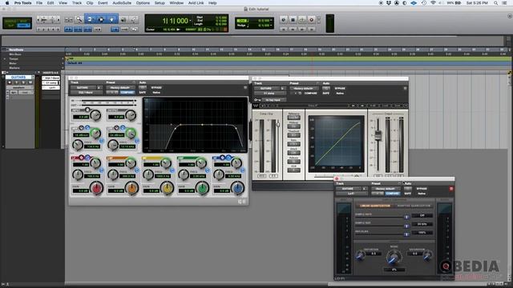
Task: Click the transport Stop button
Action: [x=293, y=20]
